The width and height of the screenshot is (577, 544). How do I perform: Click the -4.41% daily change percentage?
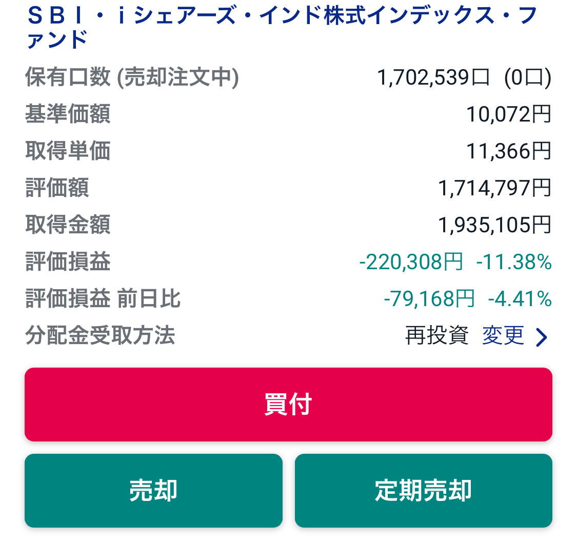[x=520, y=299]
